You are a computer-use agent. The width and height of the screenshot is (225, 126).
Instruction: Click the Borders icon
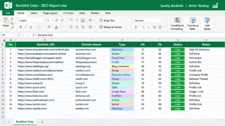(x=39, y=27)
